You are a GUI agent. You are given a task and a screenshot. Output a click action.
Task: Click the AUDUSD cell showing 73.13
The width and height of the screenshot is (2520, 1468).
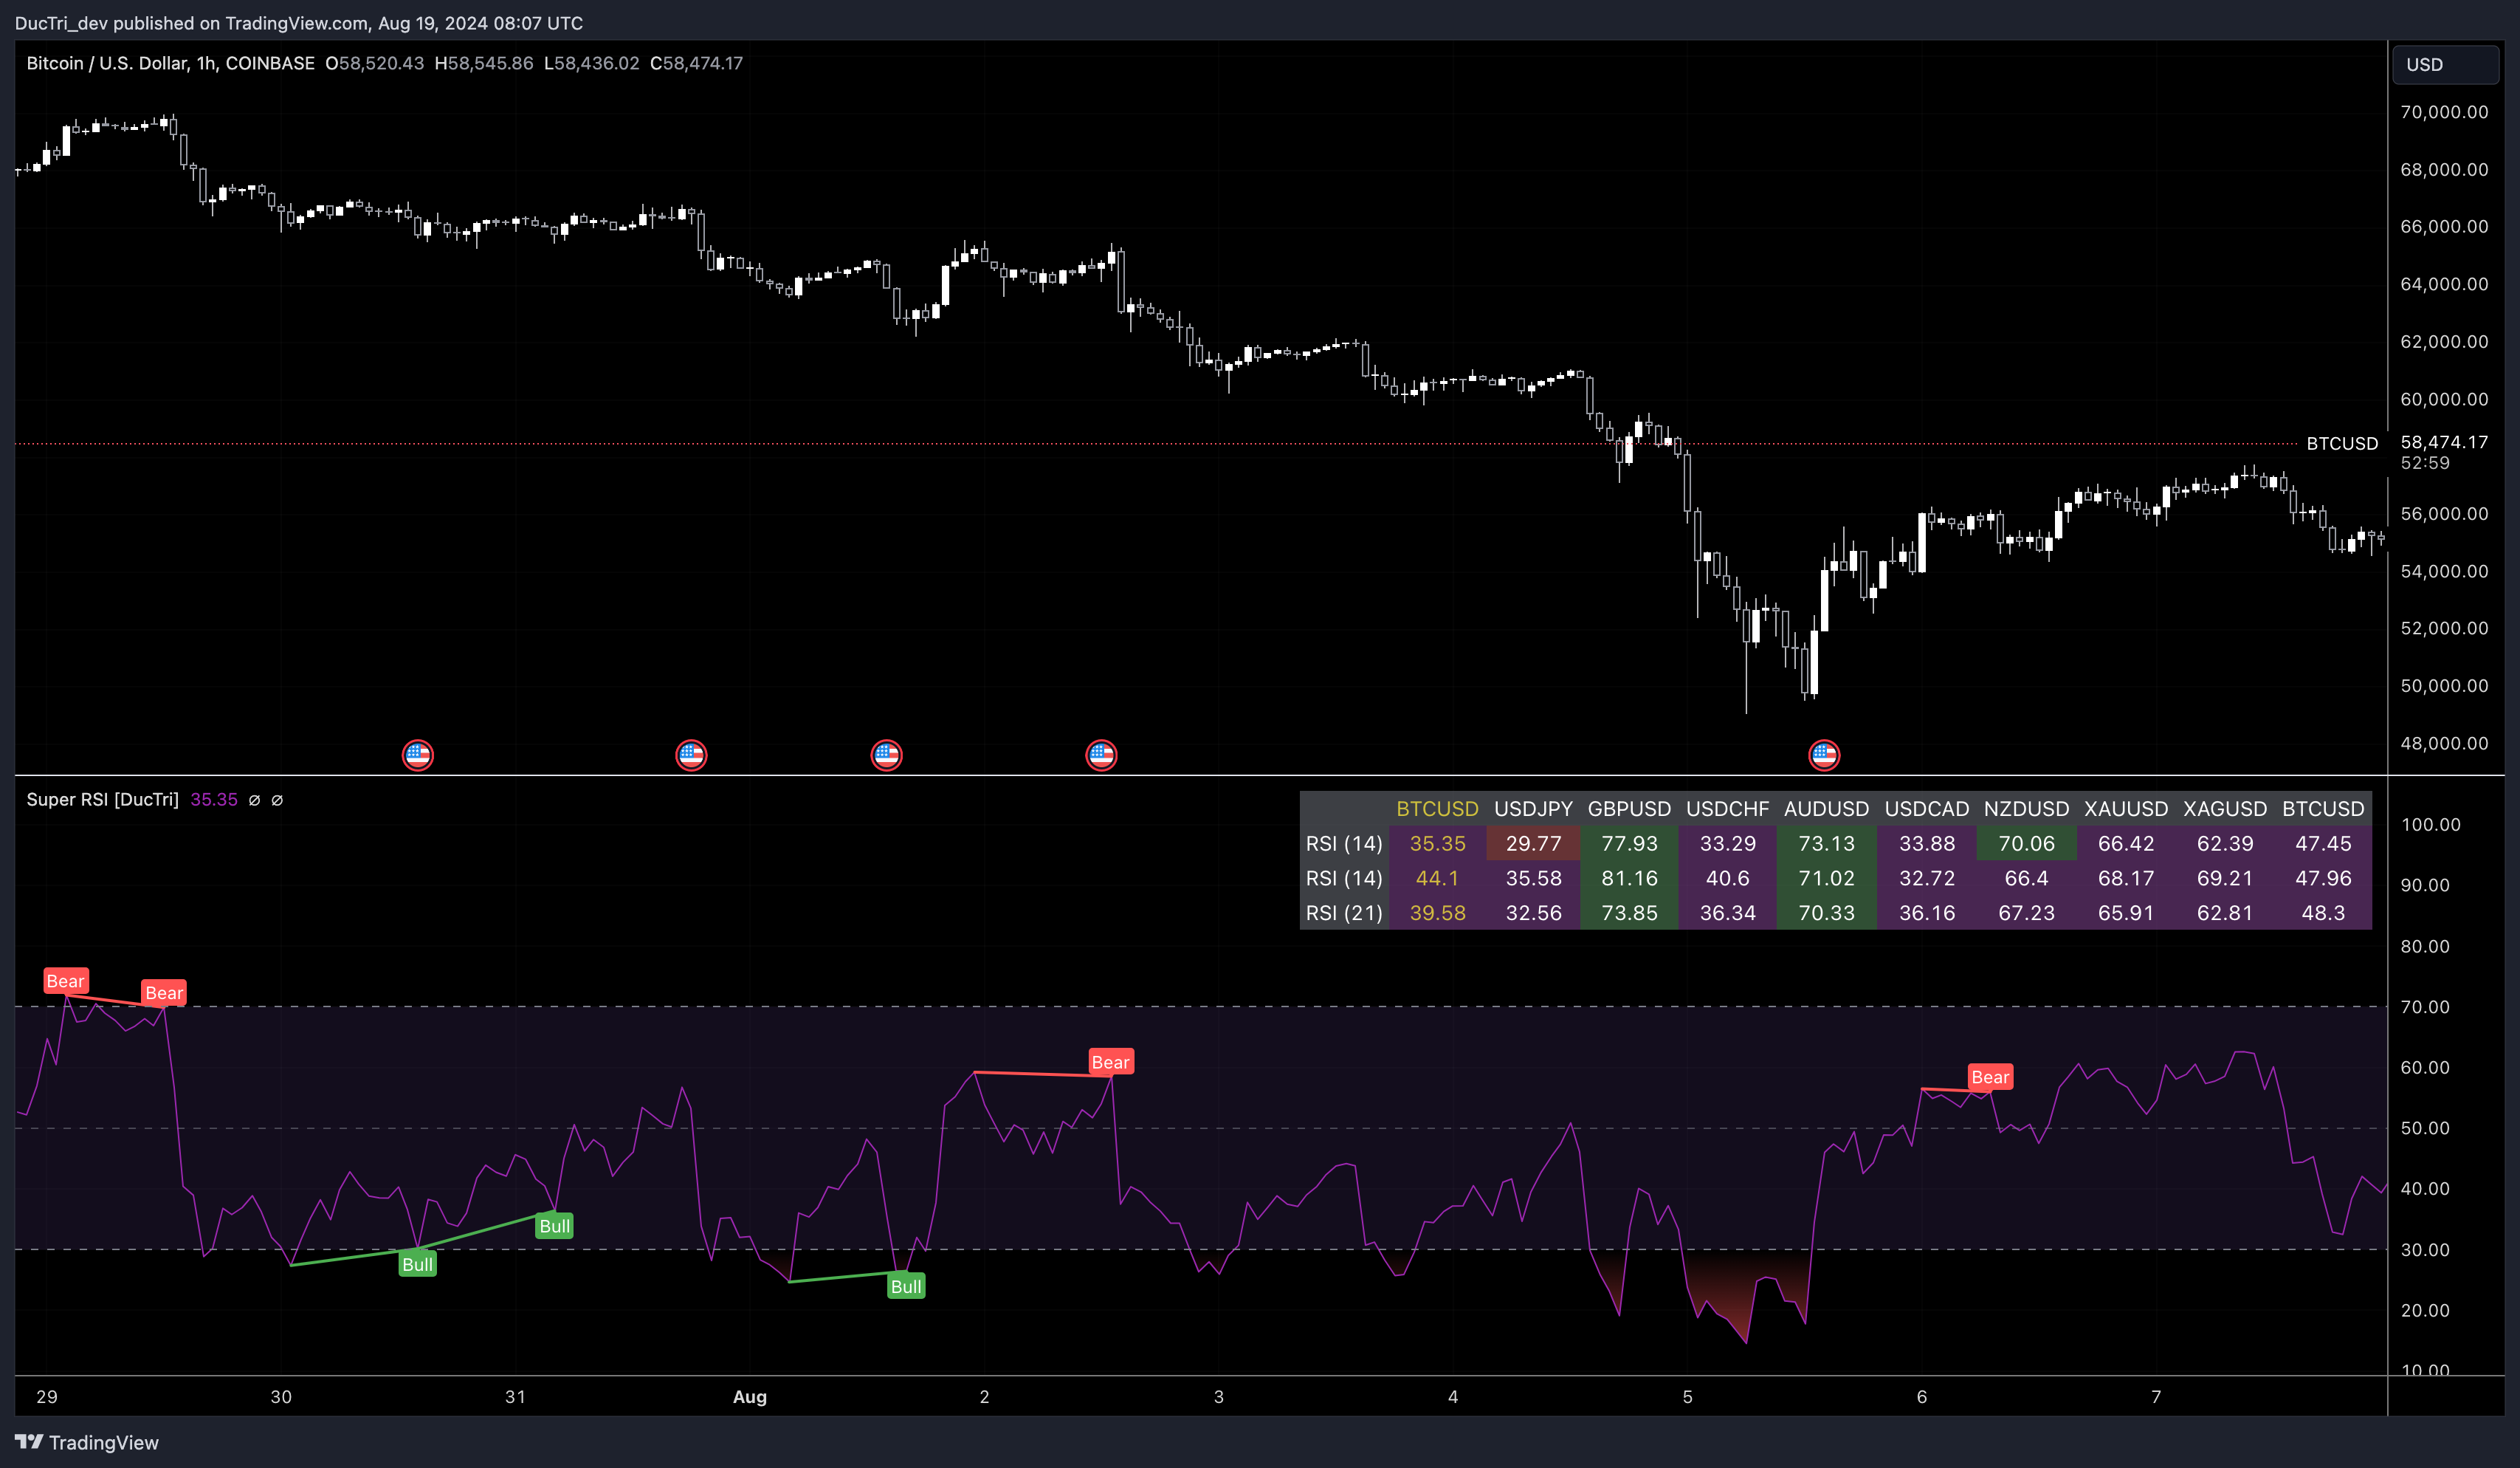click(x=1826, y=843)
